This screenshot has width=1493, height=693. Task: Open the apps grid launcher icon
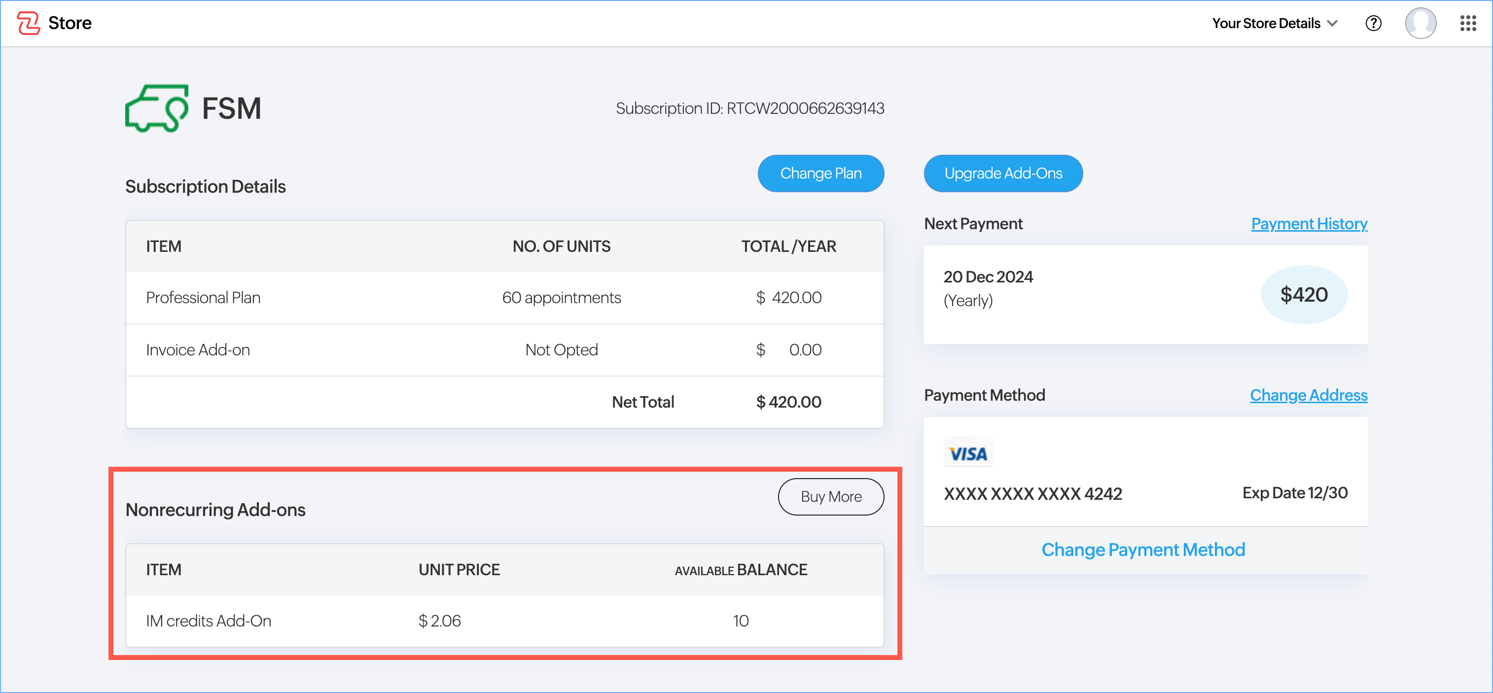click(x=1467, y=23)
